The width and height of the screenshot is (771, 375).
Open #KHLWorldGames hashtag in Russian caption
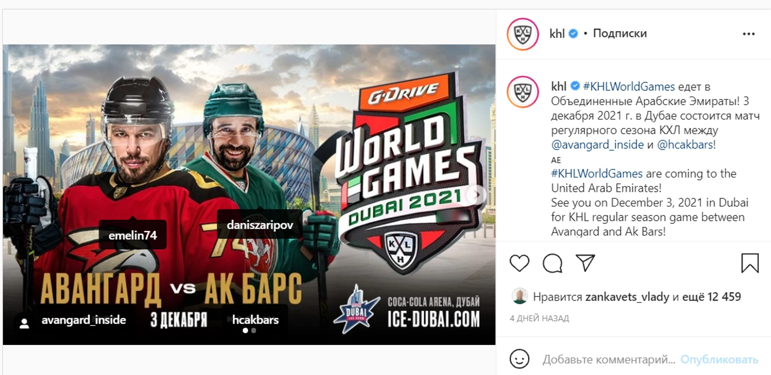629,87
